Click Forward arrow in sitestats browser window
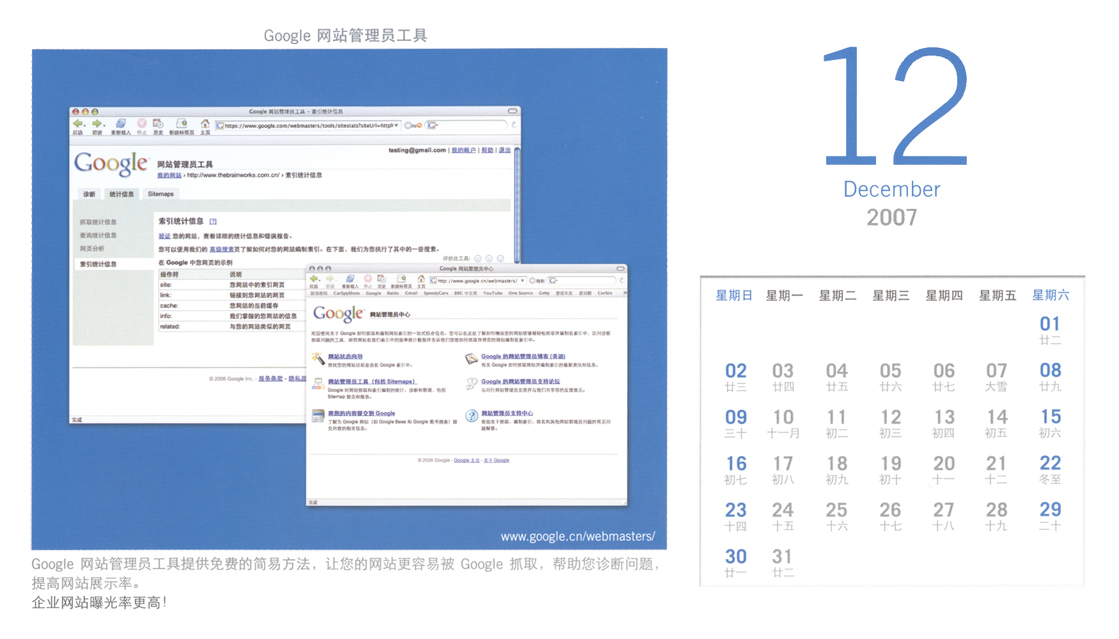Viewport: 1119px width, 639px height. point(97,124)
